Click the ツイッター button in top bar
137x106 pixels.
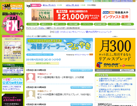click(x=88, y=1)
